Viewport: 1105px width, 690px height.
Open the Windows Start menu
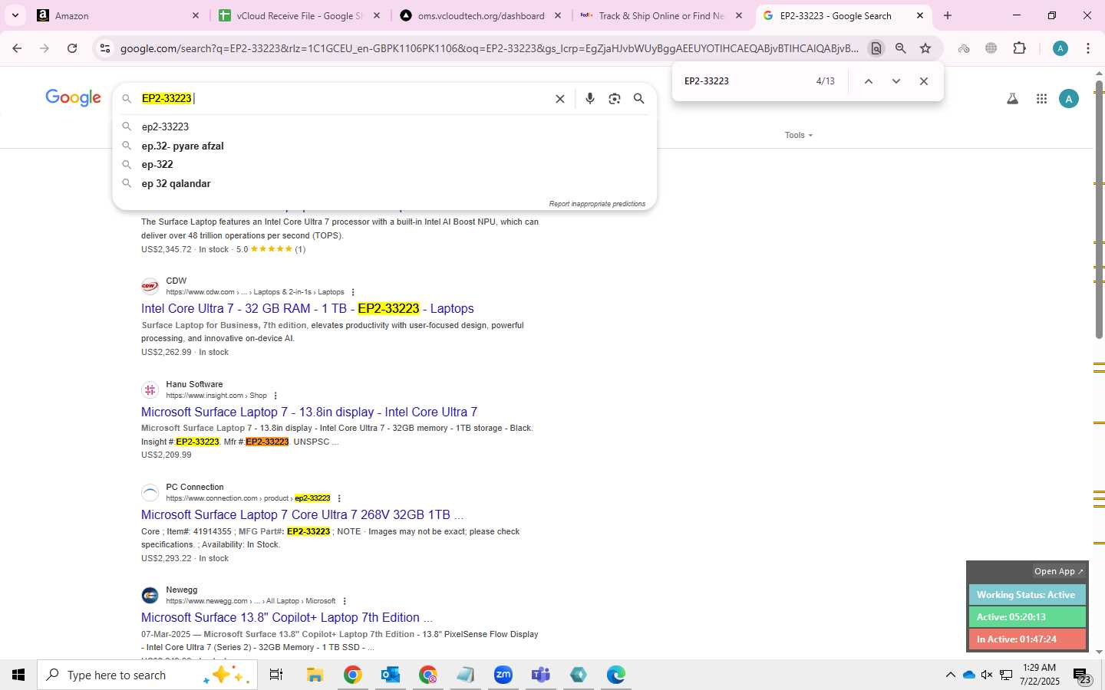pos(18,675)
